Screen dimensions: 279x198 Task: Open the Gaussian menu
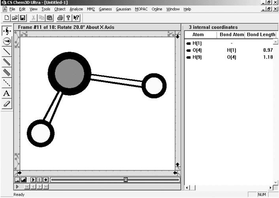click(123, 9)
